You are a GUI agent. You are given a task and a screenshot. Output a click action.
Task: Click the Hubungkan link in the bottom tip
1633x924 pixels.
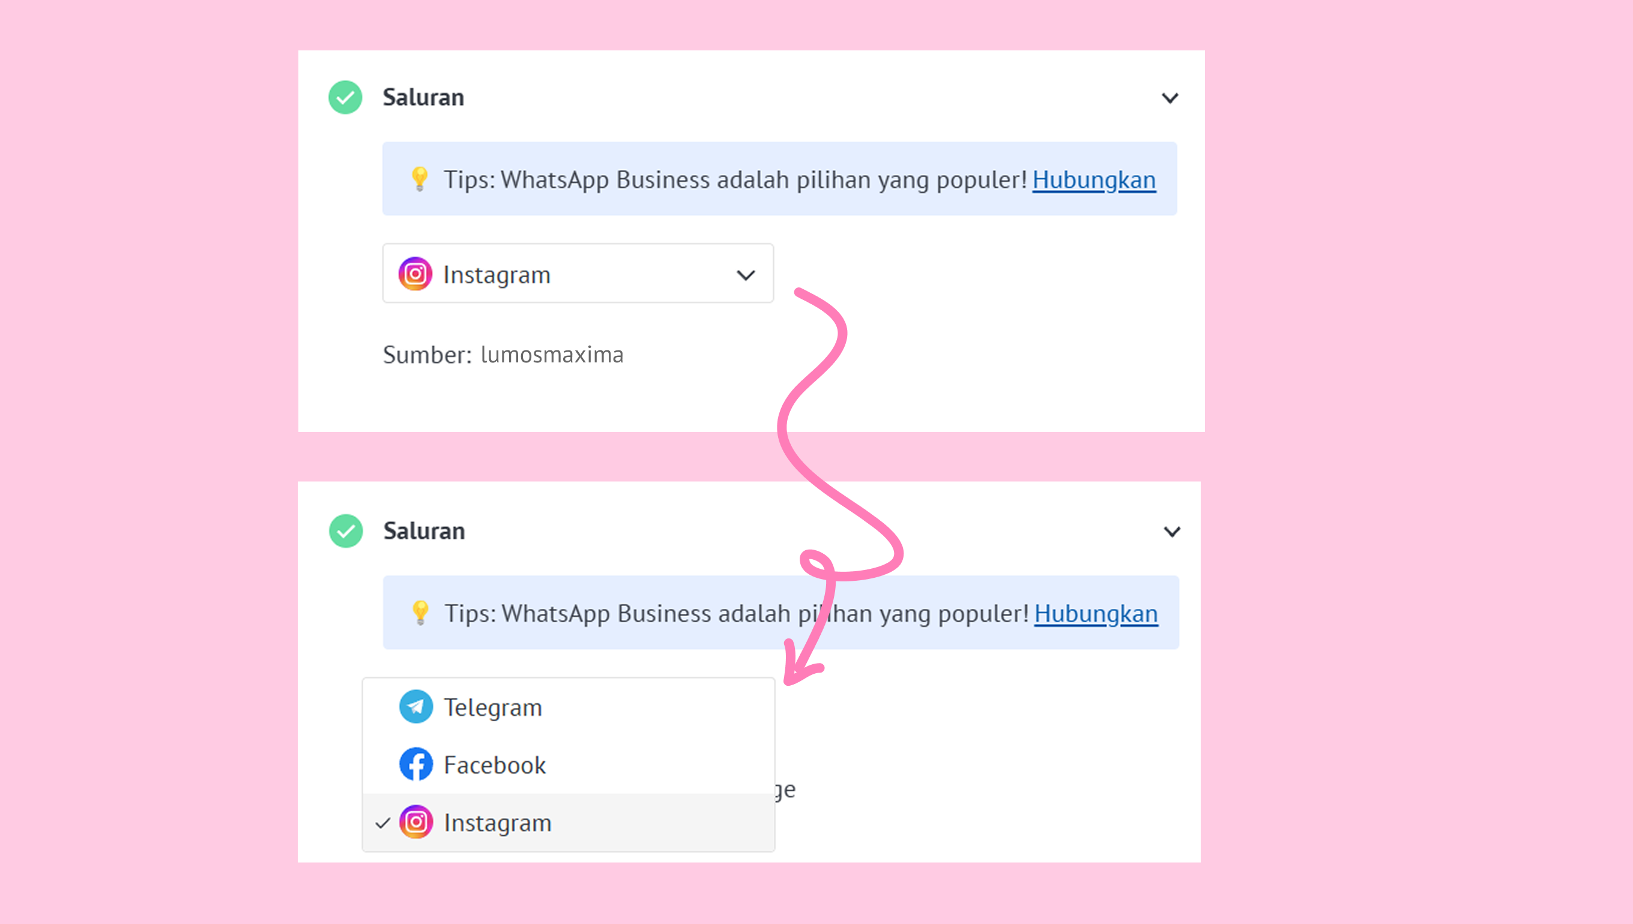pos(1096,614)
